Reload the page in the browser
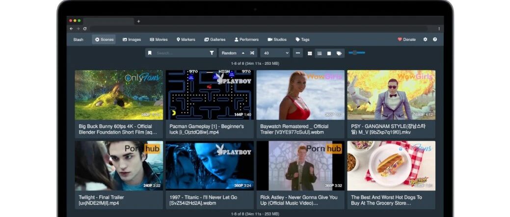The width and height of the screenshot is (510, 217). tap(85, 28)
